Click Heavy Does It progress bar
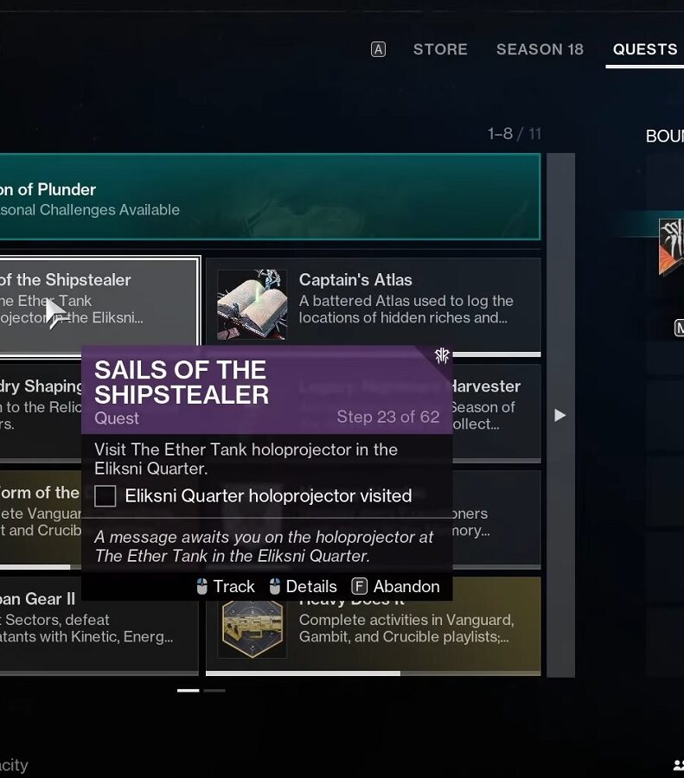 click(374, 673)
